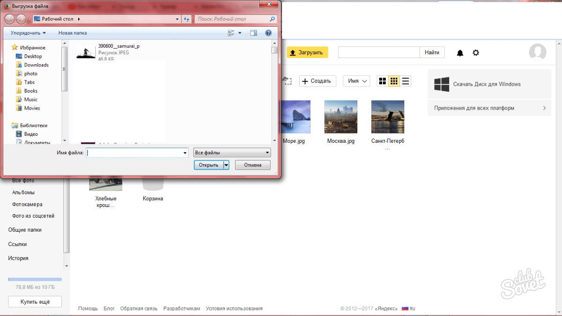The image size is (562, 316).
Task: Click the user profile avatar
Action: [x=537, y=52]
